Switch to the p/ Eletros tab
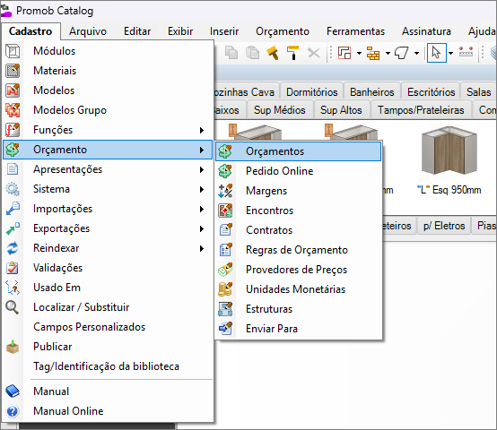497x430 pixels. pyautogui.click(x=444, y=226)
